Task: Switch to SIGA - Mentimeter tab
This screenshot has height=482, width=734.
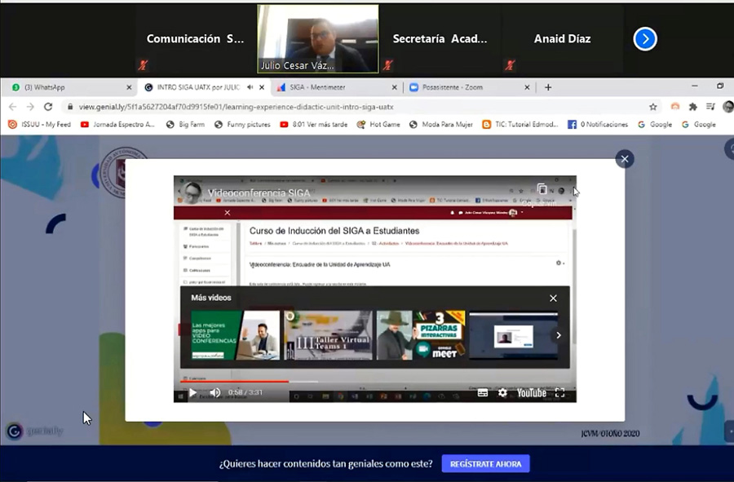Action: click(x=337, y=87)
